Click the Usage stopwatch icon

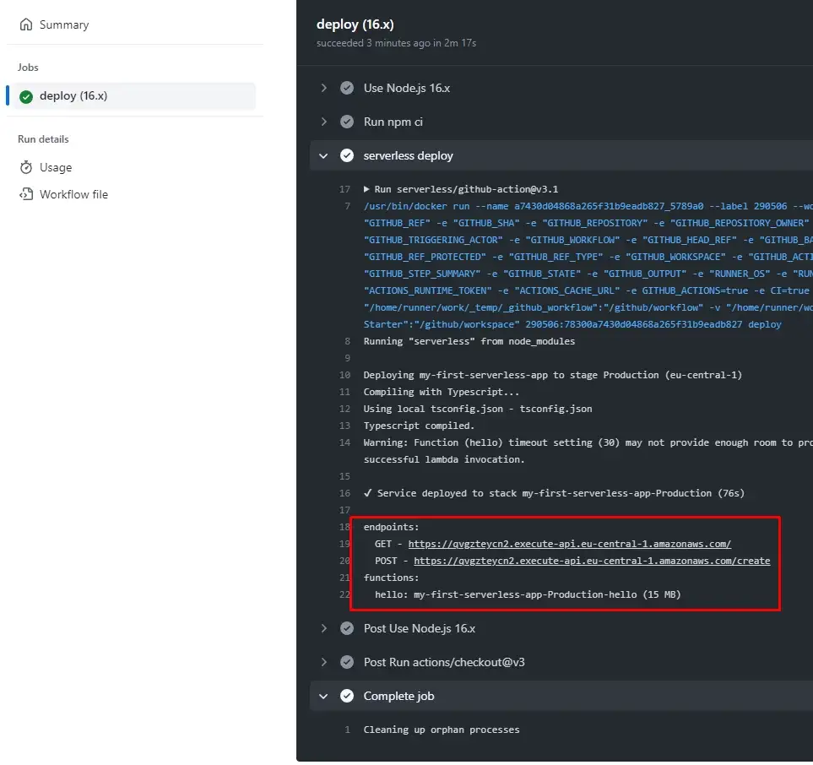26,167
